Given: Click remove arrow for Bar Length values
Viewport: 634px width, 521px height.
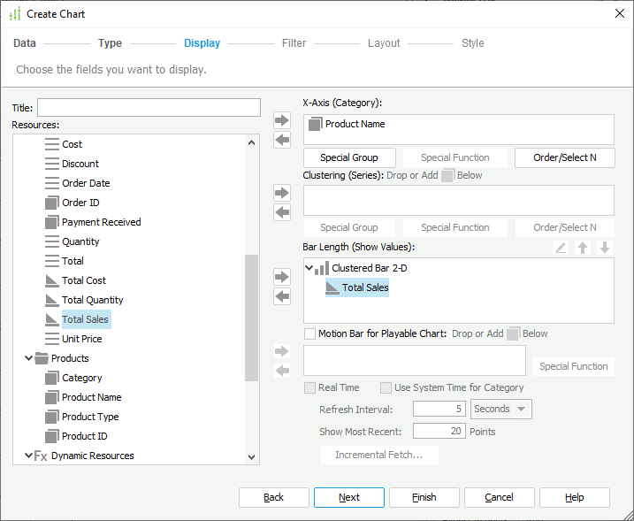Looking at the screenshot, I should click(282, 296).
